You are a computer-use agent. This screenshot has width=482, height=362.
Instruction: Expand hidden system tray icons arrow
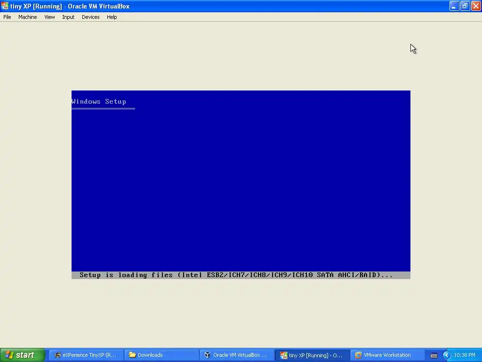(x=447, y=355)
